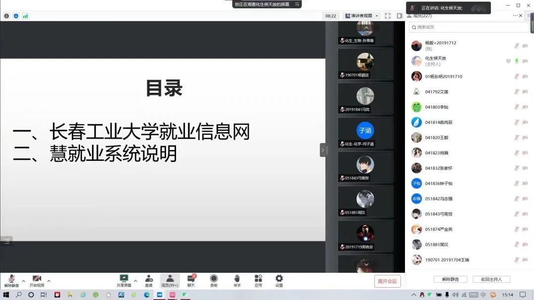Enter full screen mode icon
This screenshot has height=300, width=534.
(388, 16)
